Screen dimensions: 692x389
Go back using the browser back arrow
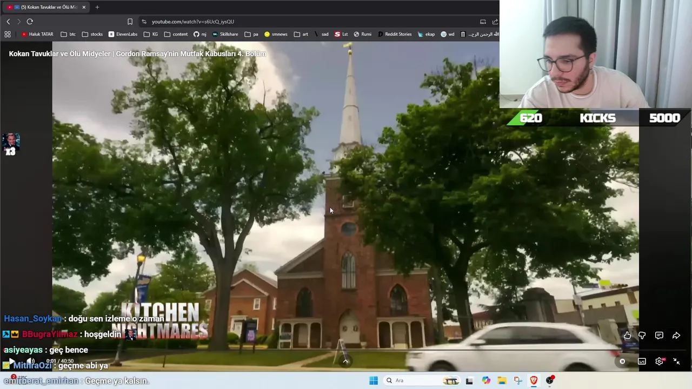point(8,22)
